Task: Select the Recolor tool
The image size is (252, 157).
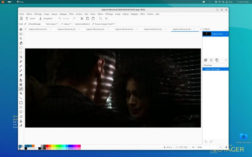Action: 21,126
